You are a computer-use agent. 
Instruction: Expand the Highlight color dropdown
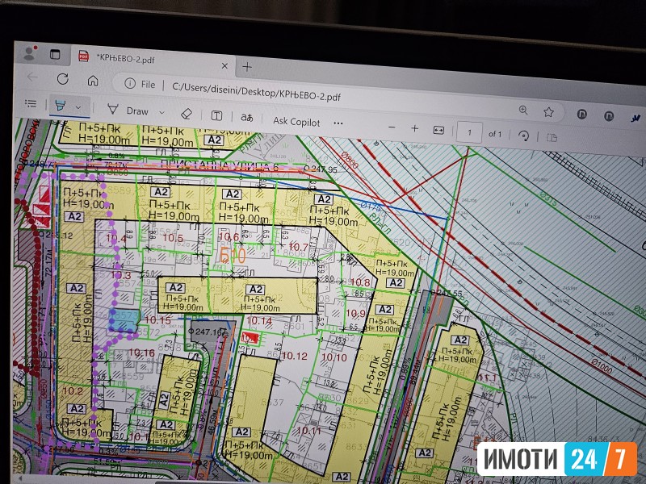click(78, 108)
